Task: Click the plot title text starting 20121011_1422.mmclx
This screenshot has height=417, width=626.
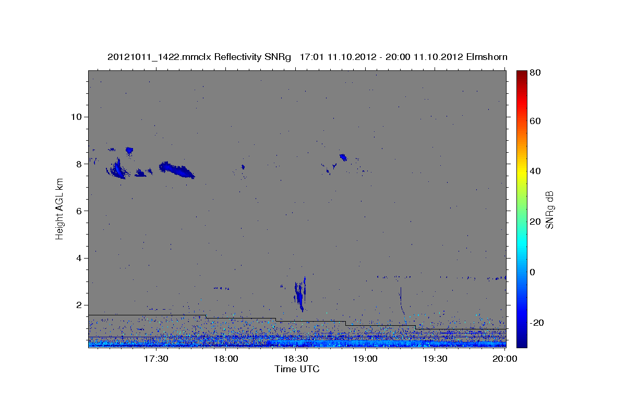Action: tap(307, 57)
